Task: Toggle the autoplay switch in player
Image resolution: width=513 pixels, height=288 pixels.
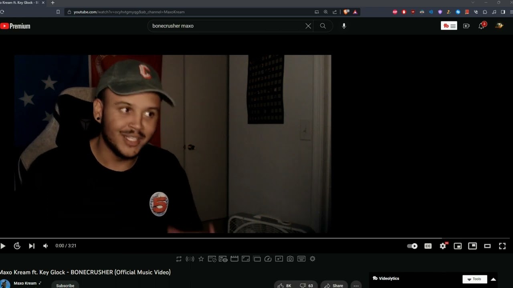Action: pyautogui.click(x=412, y=246)
